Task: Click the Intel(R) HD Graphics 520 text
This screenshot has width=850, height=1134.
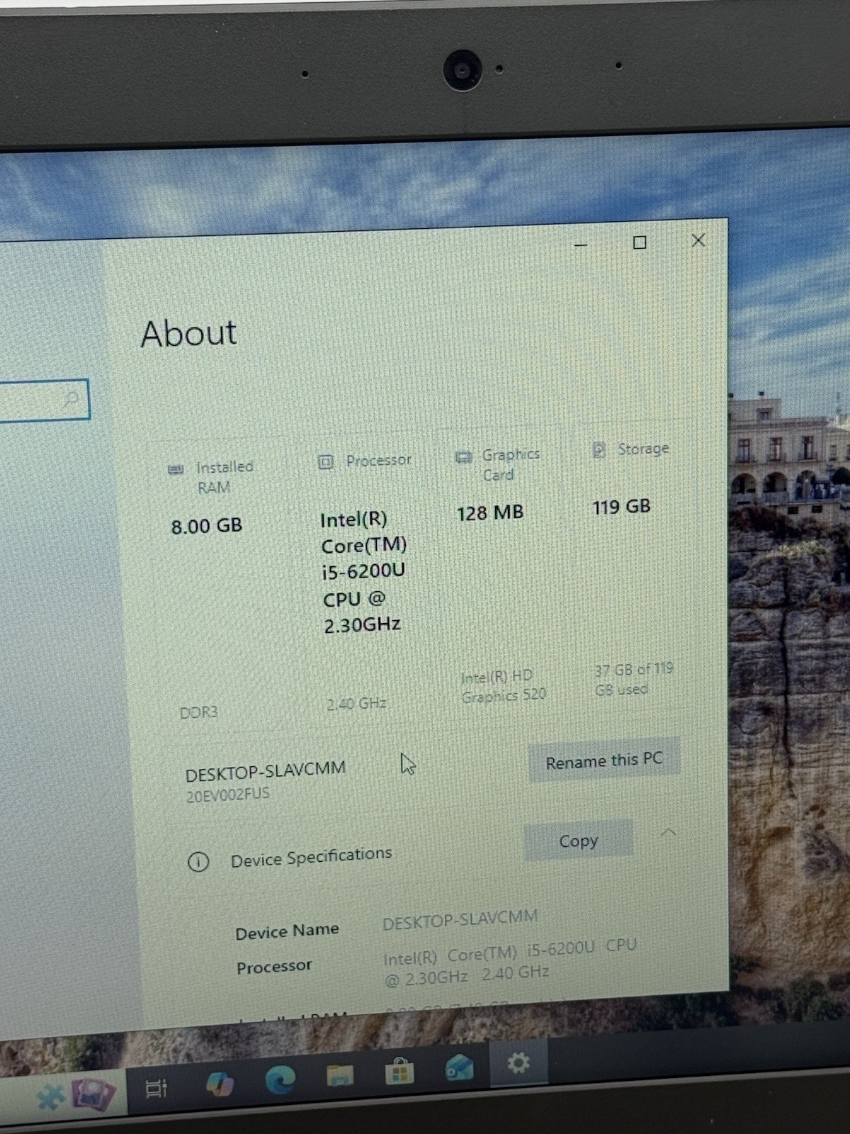Action: tap(504, 686)
